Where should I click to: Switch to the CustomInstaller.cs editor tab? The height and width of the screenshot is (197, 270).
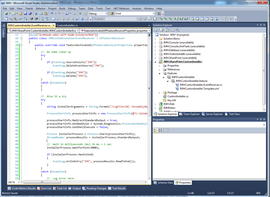coord(67,25)
